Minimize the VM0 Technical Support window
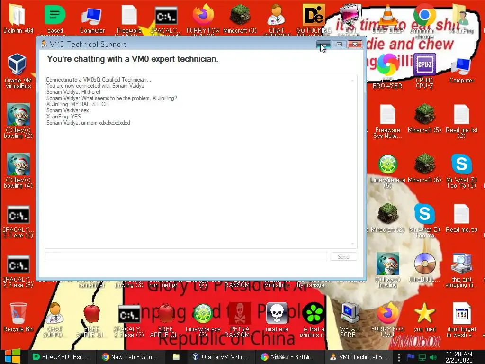The height and width of the screenshot is (364, 485). [x=323, y=45]
